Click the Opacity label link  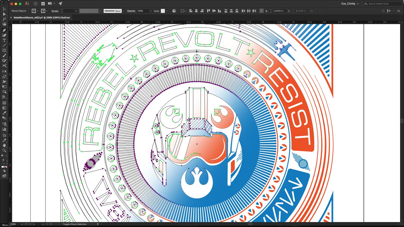(x=131, y=11)
